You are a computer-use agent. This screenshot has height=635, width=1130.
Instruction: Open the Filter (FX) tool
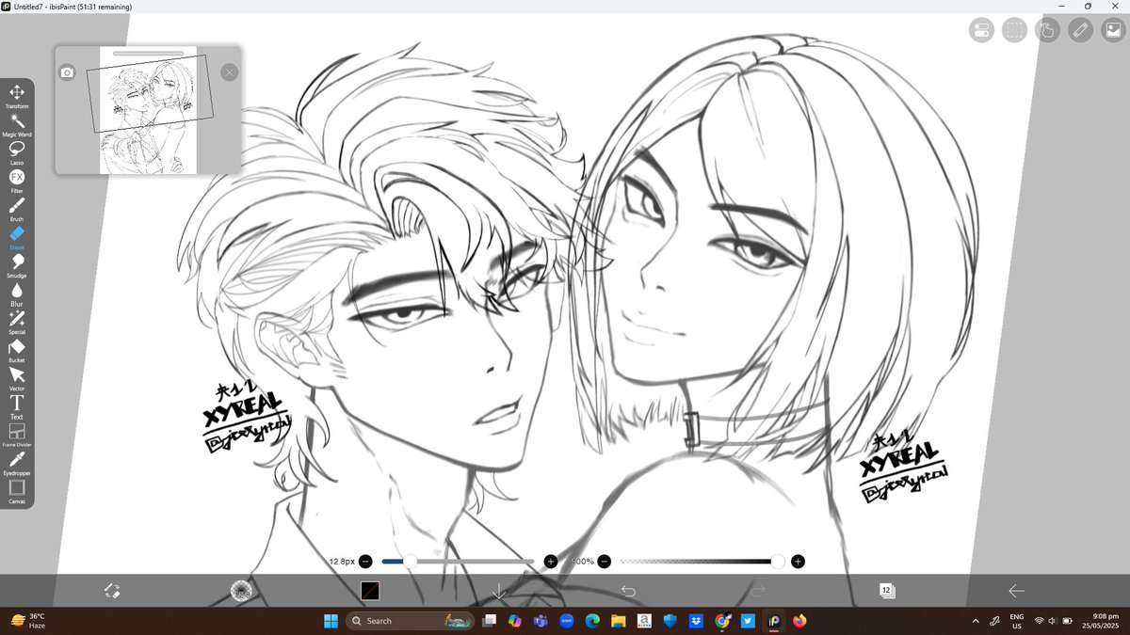coord(17,181)
